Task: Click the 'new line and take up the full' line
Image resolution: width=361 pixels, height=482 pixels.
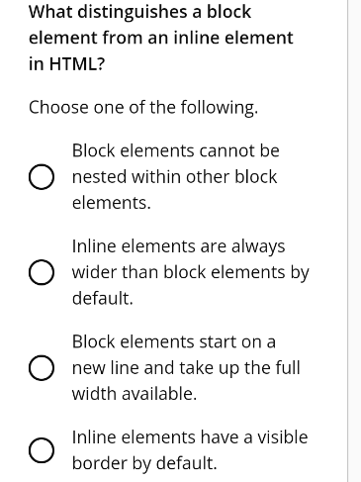Action: click(186, 368)
